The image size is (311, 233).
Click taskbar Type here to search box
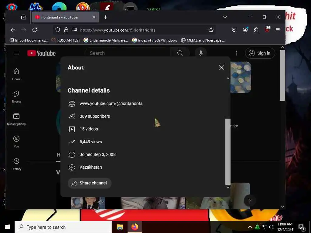pos(63,227)
